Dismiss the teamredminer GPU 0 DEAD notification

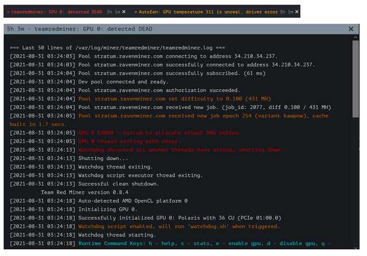(x=124, y=11)
